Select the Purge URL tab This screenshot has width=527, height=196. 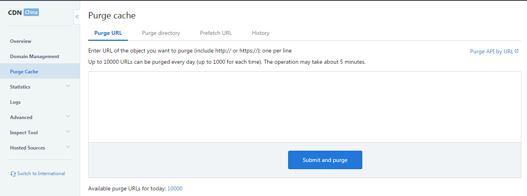click(108, 33)
